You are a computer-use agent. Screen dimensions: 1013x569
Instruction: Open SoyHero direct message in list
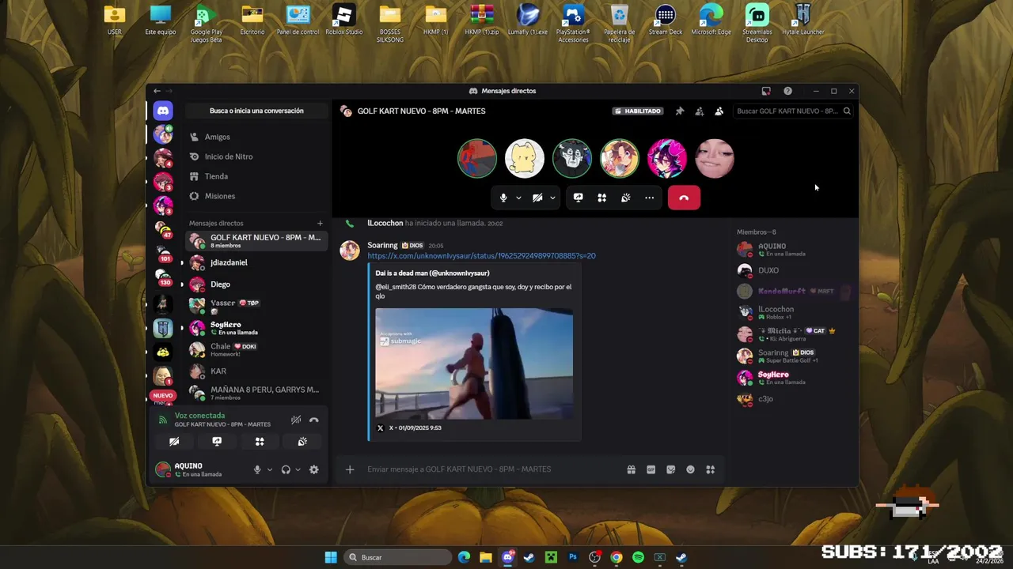click(256, 328)
